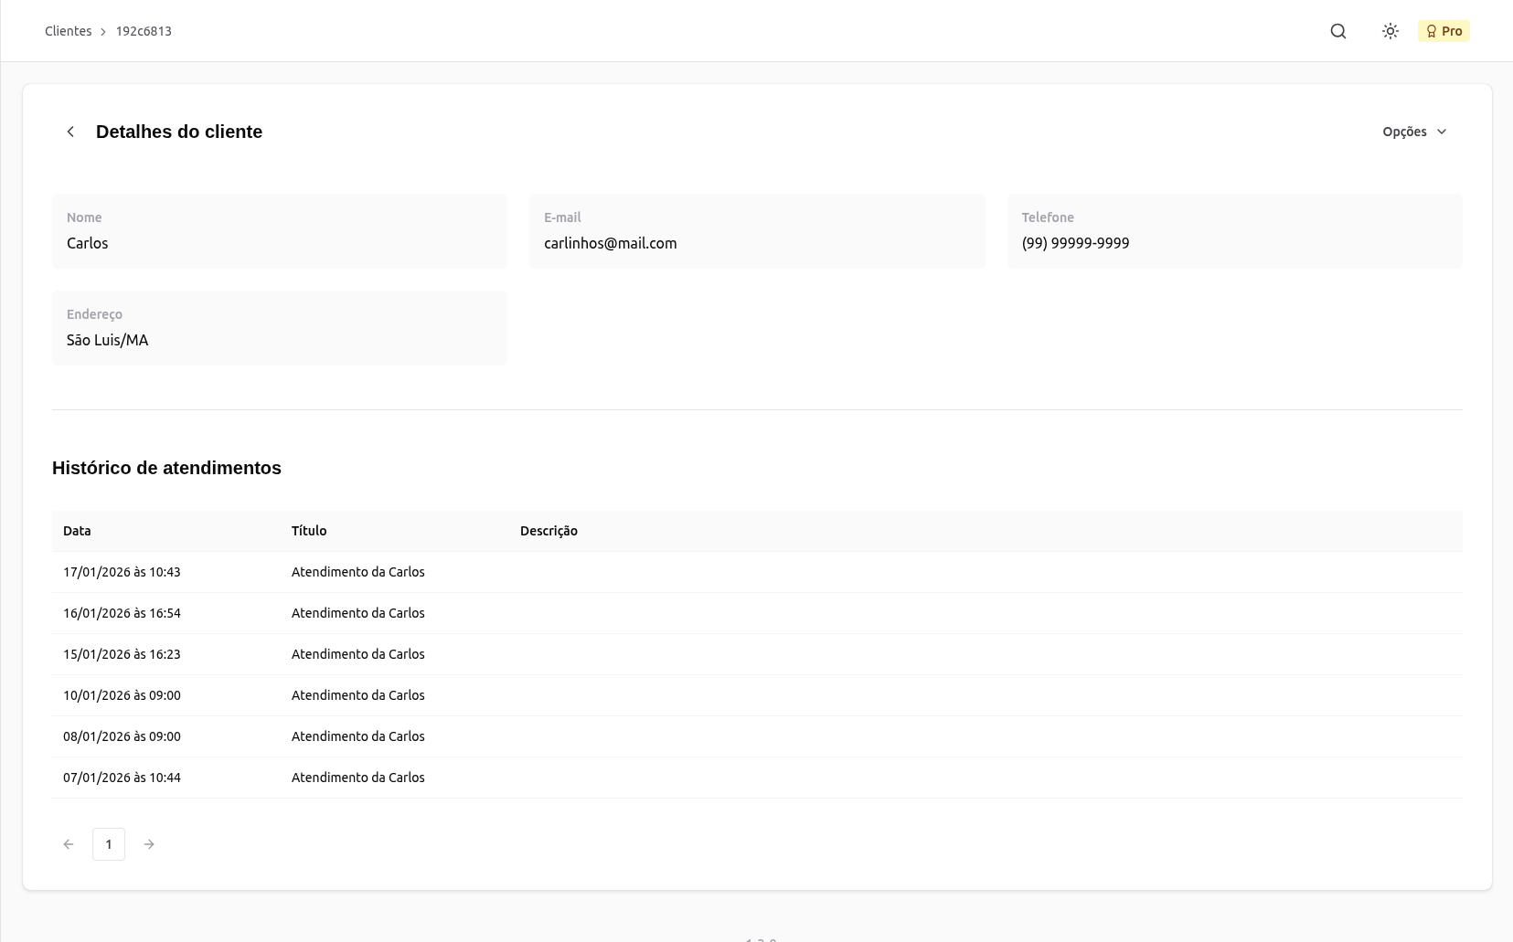Expand the Opções dropdown
This screenshot has width=1513, height=942.
pyautogui.click(x=1413, y=132)
